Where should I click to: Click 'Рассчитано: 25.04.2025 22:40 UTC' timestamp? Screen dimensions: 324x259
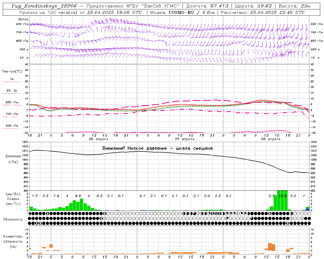coord(263,12)
